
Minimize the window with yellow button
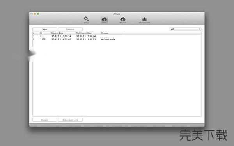pos(35,14)
